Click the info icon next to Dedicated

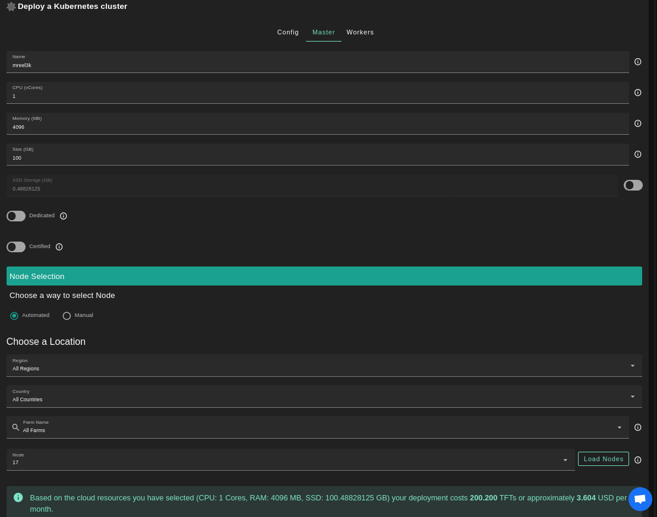pos(64,216)
